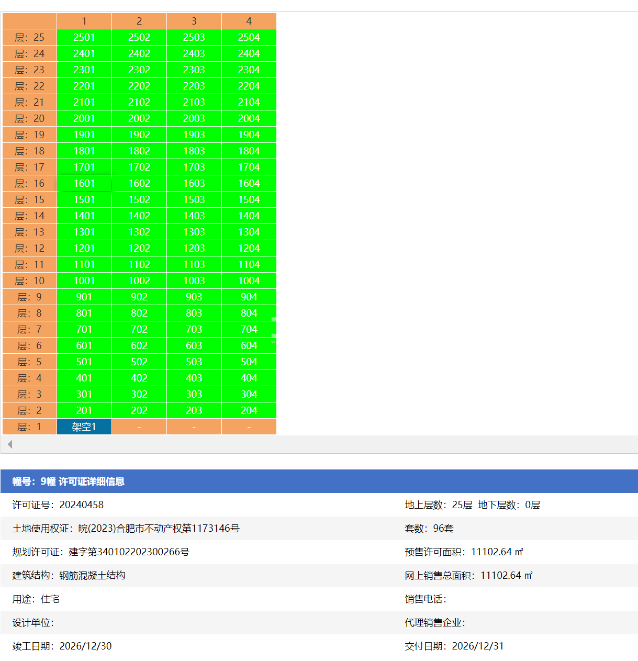Select unit 904 cell
The image size is (638, 661).
pos(249,297)
